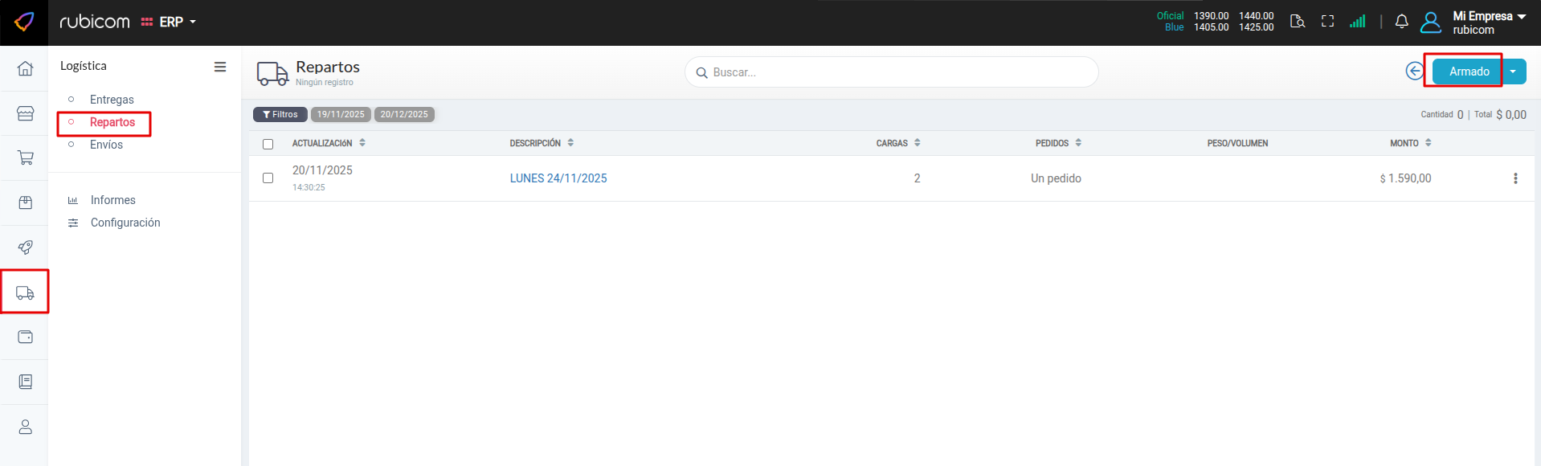Open the shopping cart module icon

tap(25, 158)
